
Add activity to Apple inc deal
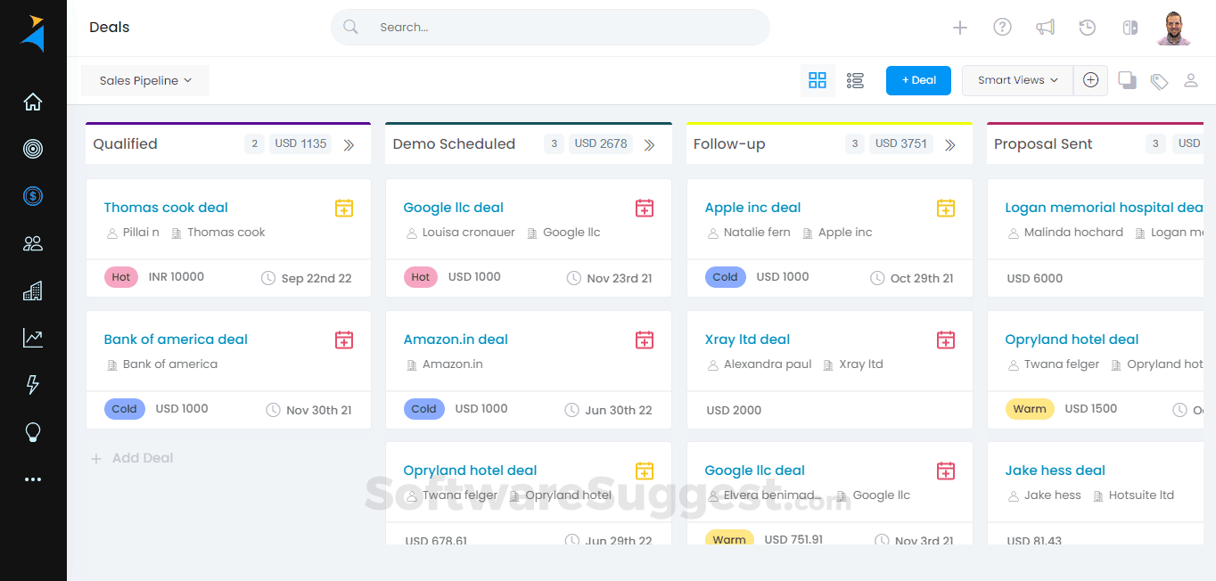946,208
